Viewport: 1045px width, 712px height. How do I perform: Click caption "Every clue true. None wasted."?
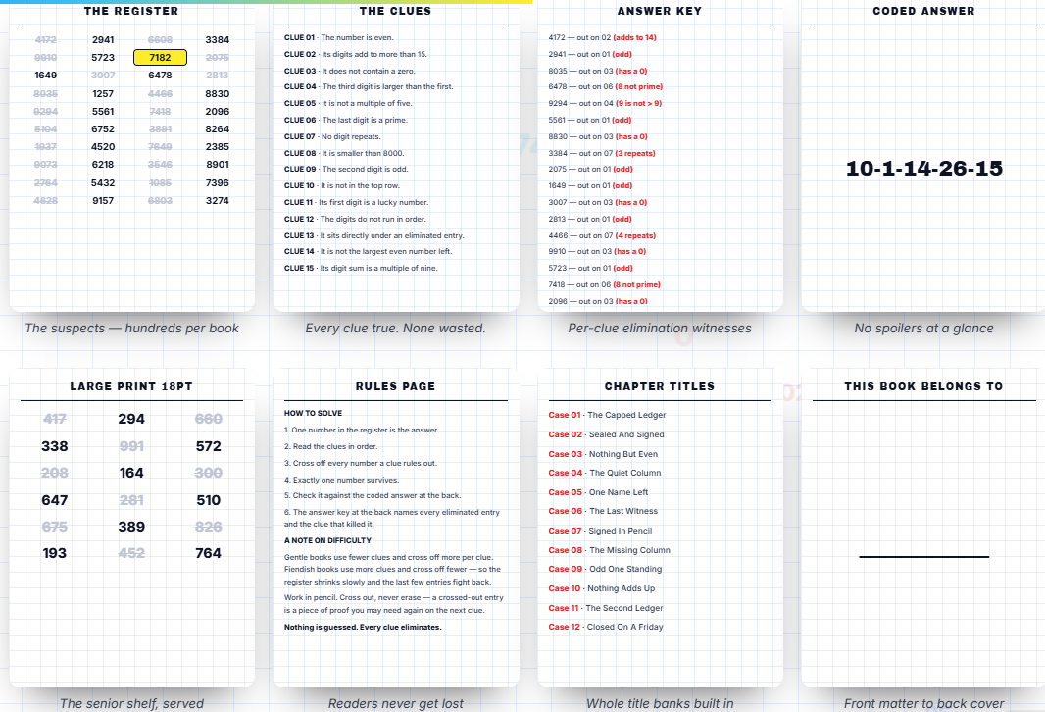click(395, 328)
